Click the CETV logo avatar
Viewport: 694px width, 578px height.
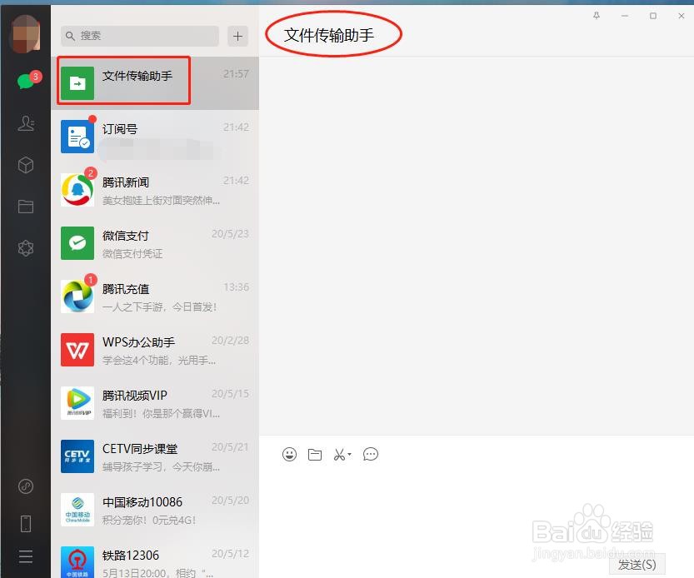point(77,456)
